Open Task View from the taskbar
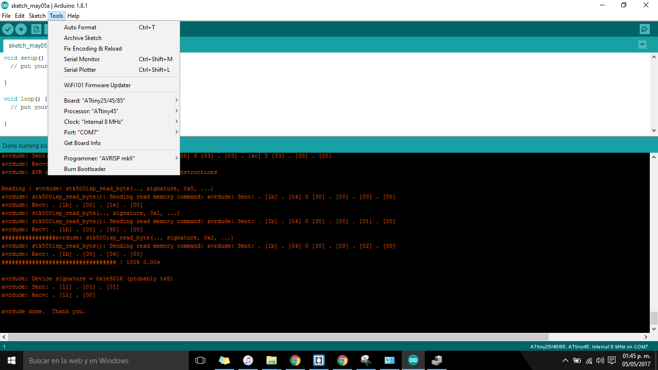The width and height of the screenshot is (658, 370). pos(200,360)
